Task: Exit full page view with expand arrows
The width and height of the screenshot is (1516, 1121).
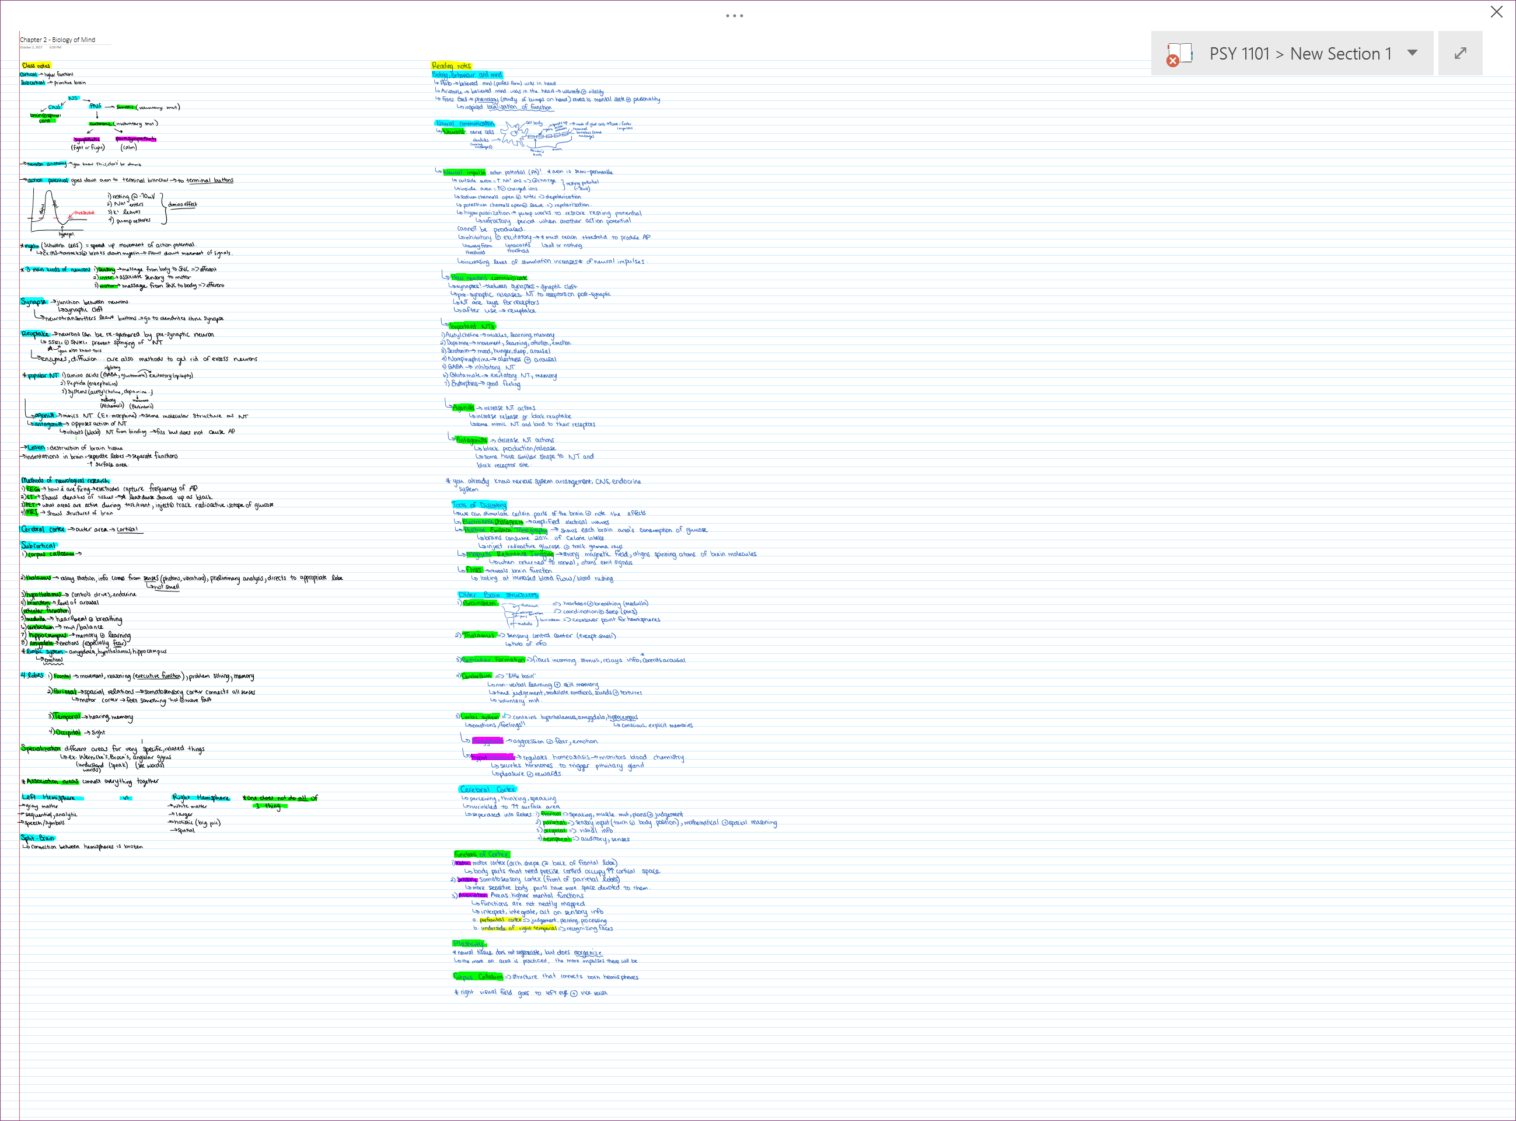Action: 1461,53
